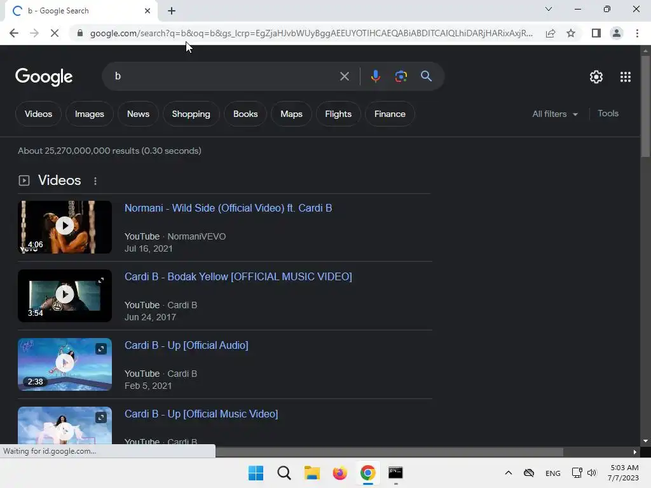
Task: Select the Videos filter chip
Action: point(38,114)
